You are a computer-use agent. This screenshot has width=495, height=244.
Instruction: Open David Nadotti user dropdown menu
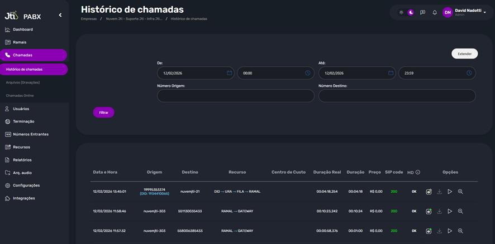[x=484, y=12]
